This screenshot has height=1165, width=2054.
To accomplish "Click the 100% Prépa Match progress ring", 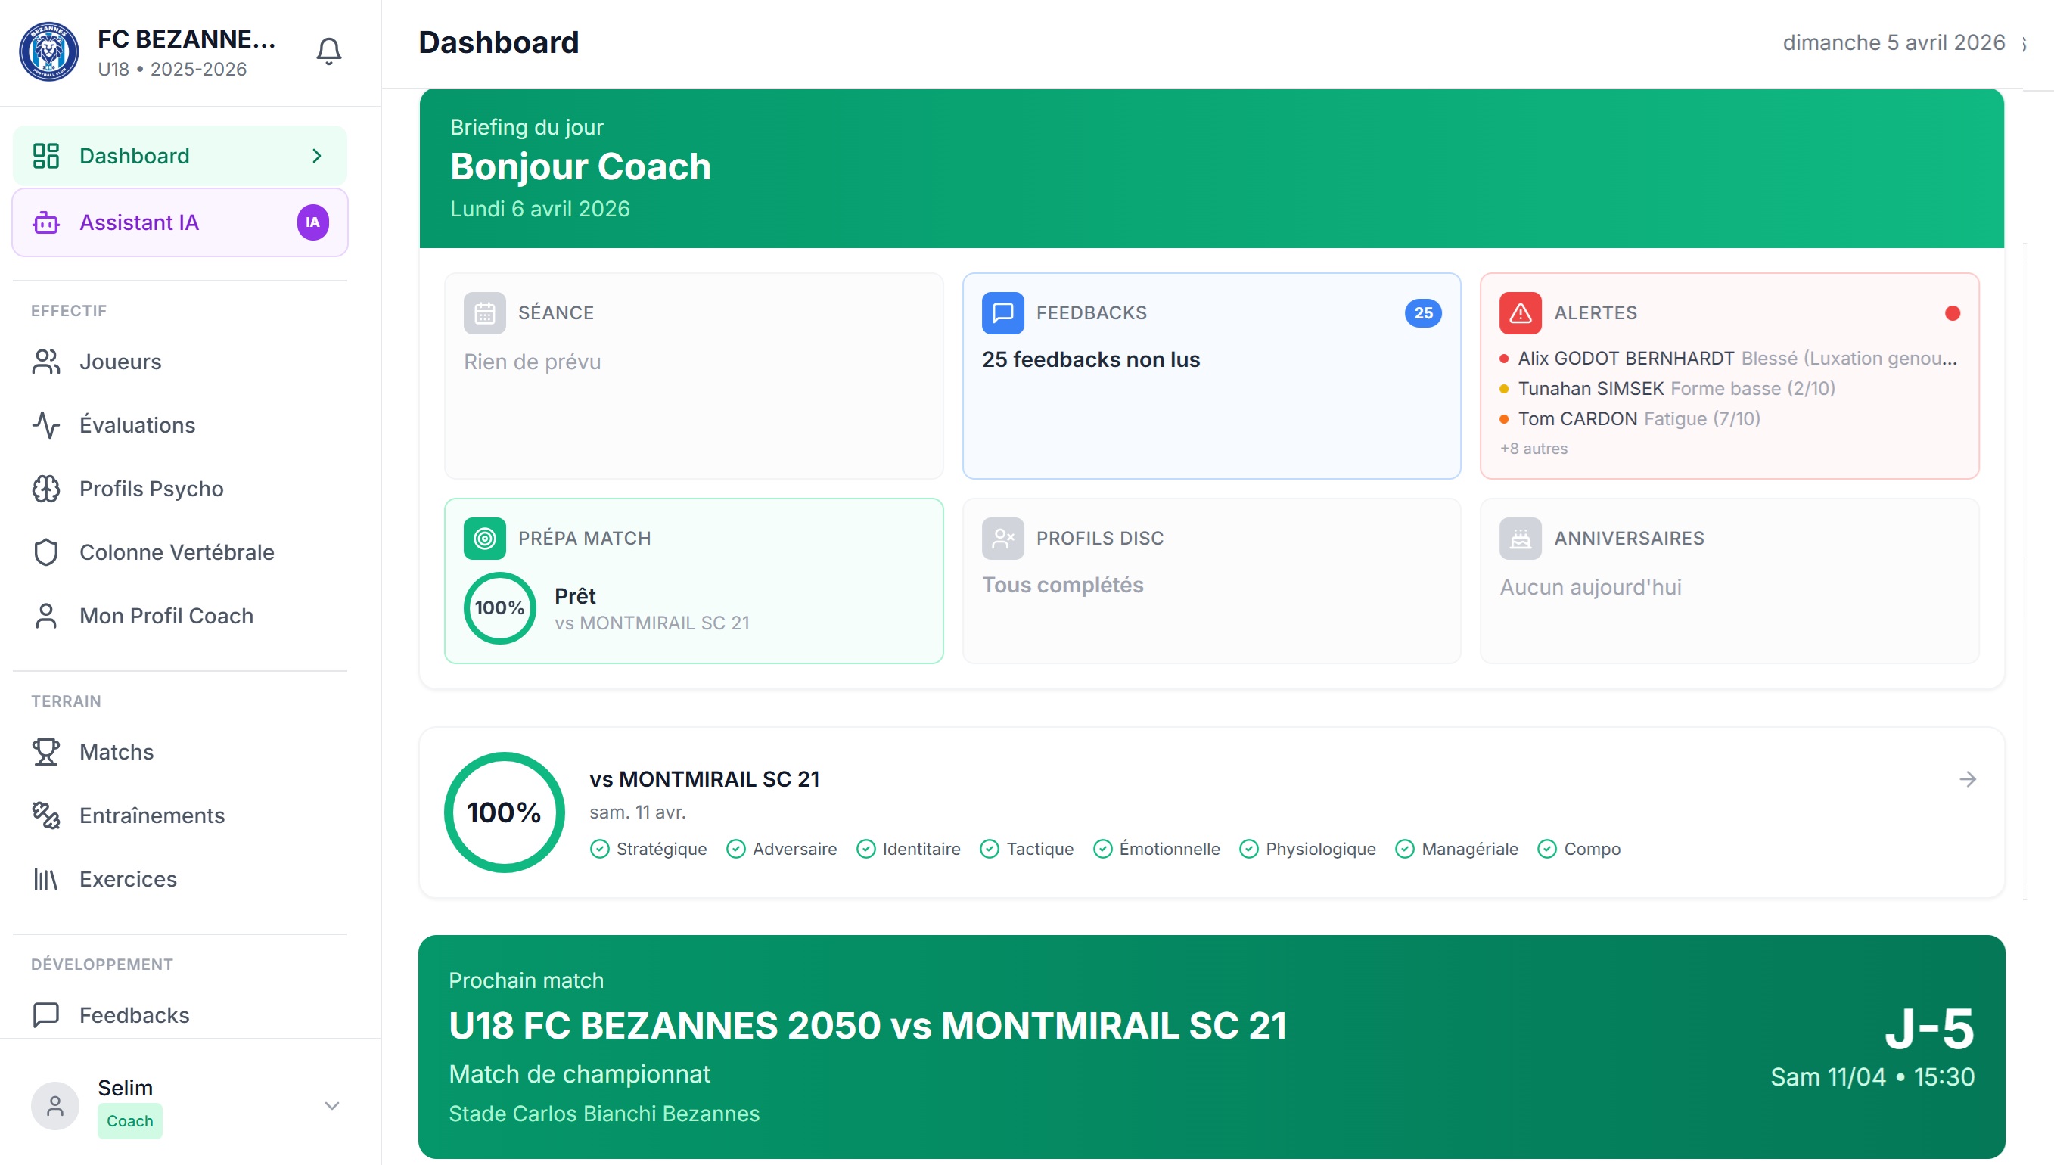I will click(x=499, y=607).
